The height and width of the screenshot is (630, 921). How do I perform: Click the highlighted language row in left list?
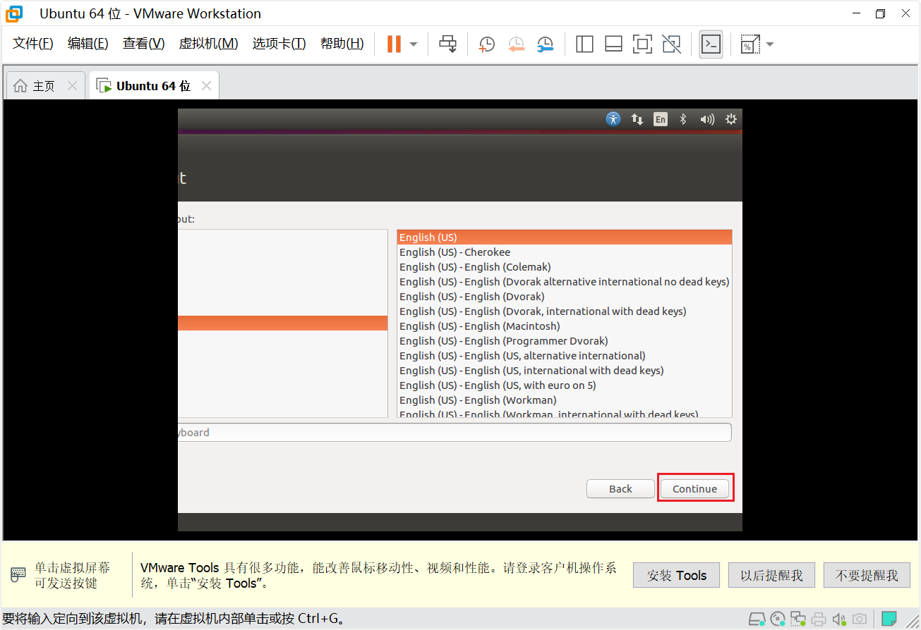282,323
